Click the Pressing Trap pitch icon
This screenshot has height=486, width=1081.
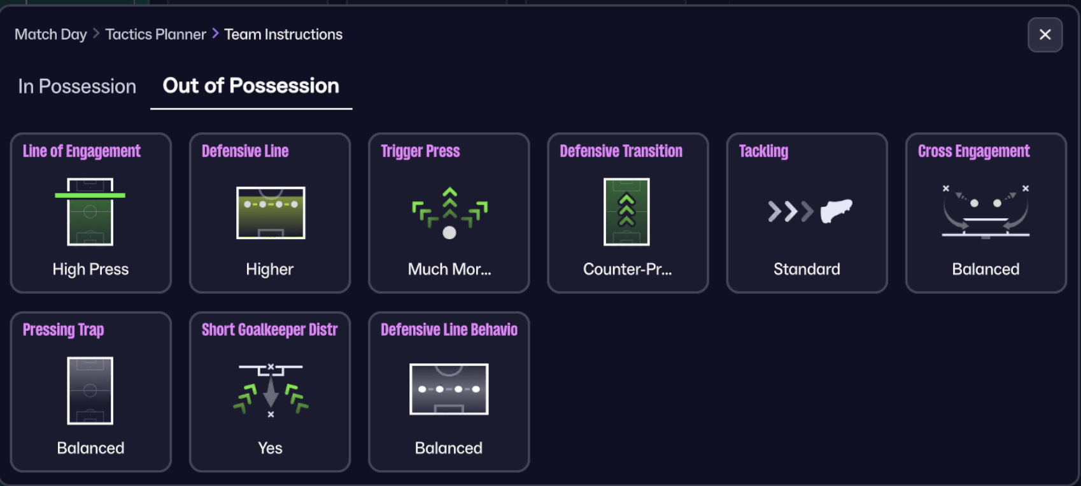coord(90,391)
